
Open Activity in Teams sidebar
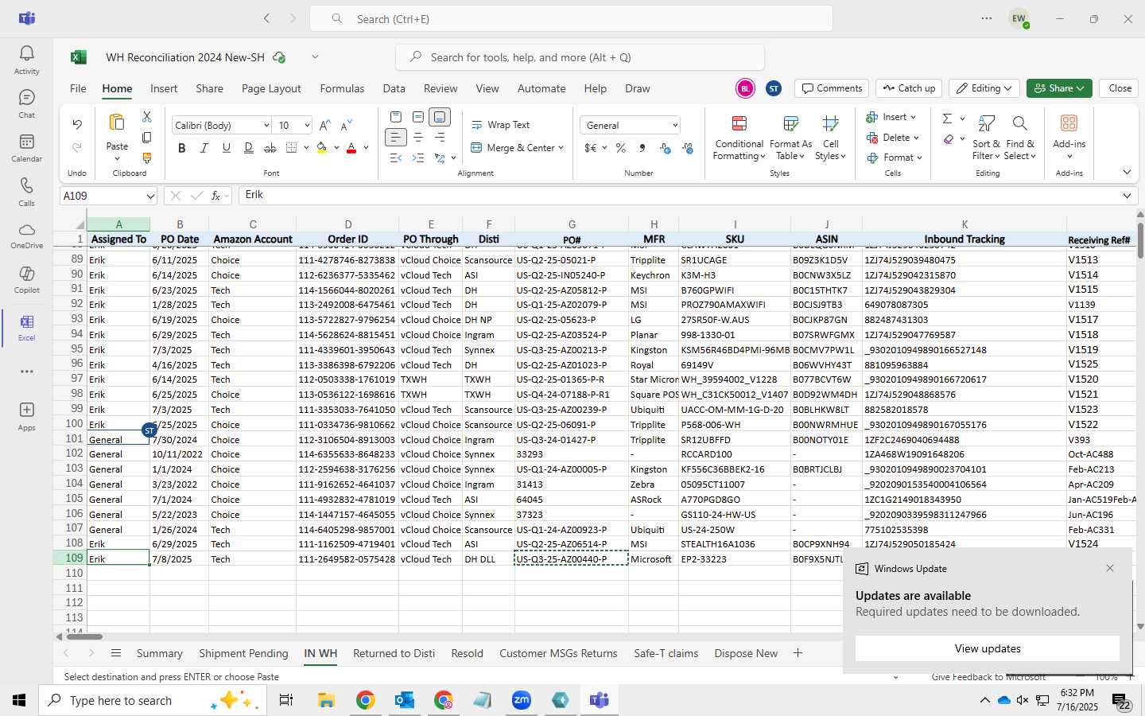click(26, 60)
